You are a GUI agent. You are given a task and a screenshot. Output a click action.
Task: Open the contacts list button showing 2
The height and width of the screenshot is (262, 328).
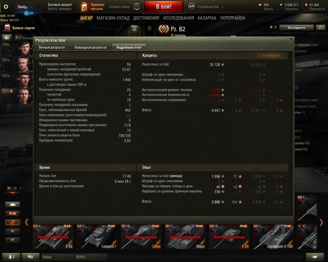click(11, 257)
